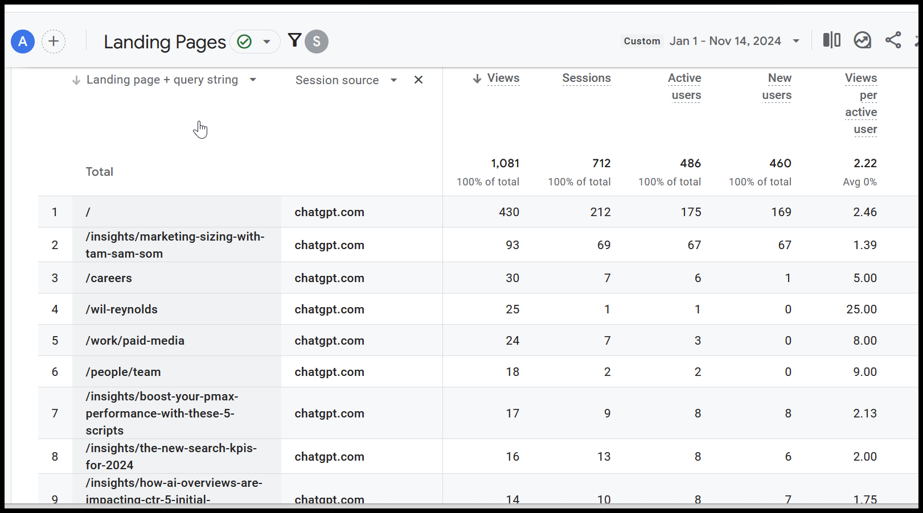Viewport: 923px width, 513px height.
Task: Select the /wil-reynolds landing page entry
Action: [x=121, y=309]
